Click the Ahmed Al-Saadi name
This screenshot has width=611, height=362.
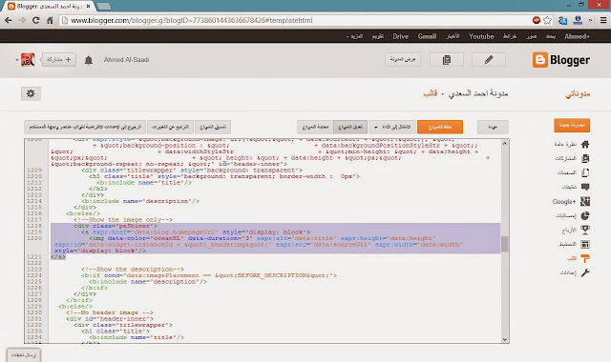(x=126, y=59)
